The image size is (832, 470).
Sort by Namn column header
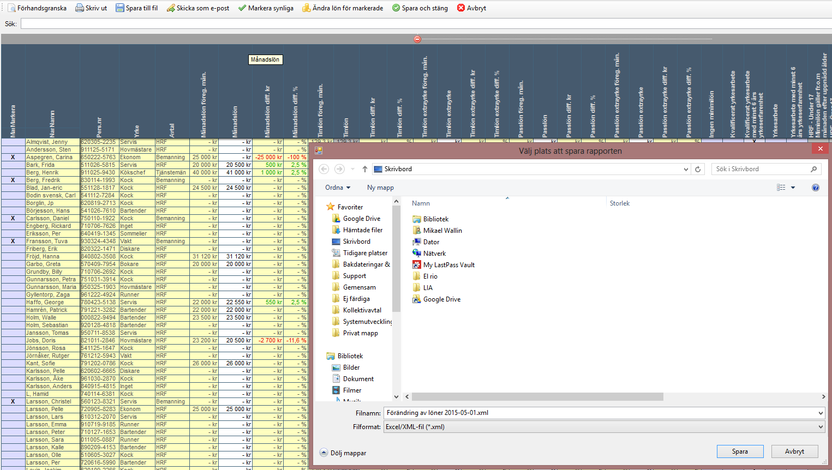[421, 203]
